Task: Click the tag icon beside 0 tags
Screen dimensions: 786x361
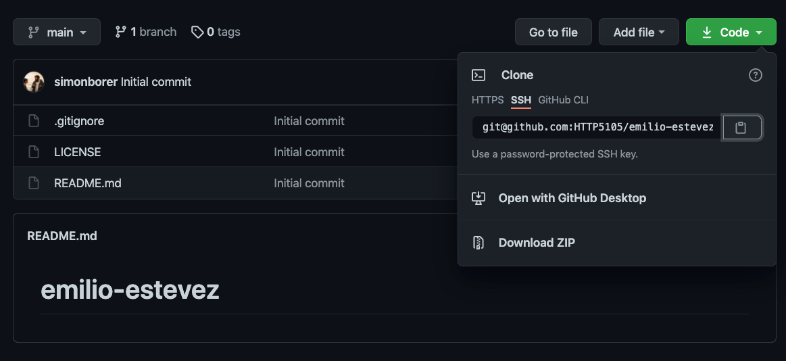Action: (197, 32)
